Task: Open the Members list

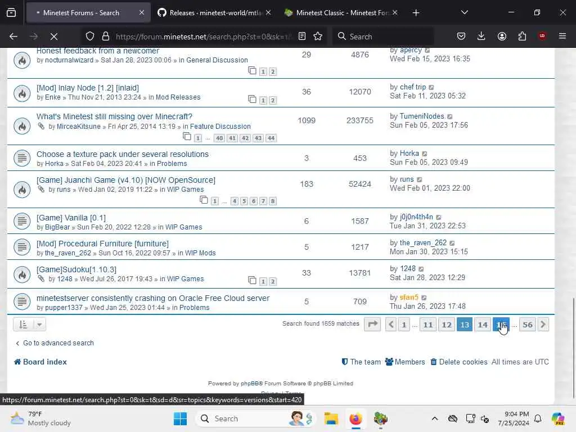Action: point(405,362)
